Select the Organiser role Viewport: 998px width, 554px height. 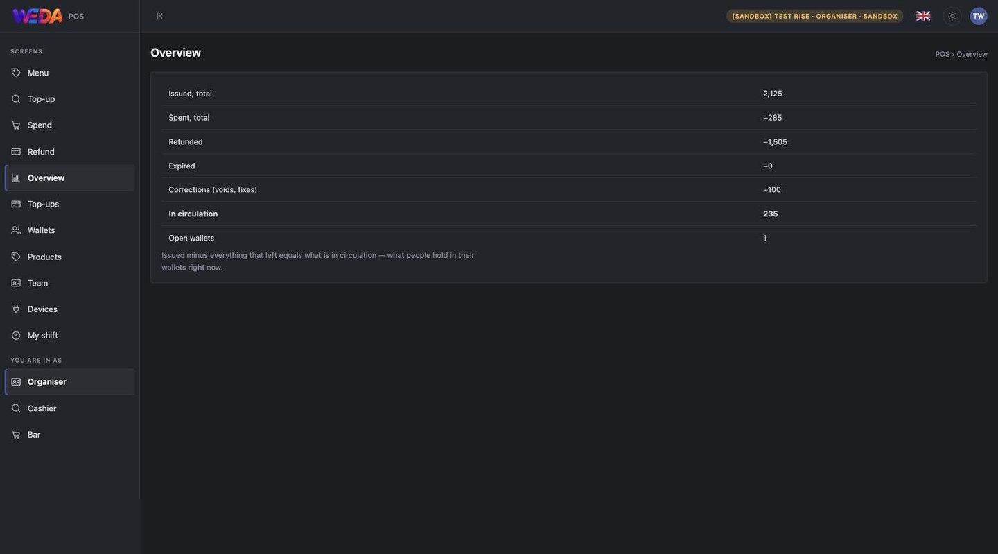click(x=69, y=382)
